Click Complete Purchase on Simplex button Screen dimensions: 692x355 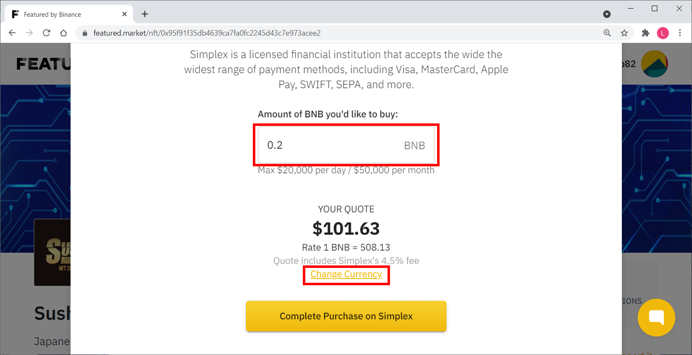pyautogui.click(x=346, y=316)
